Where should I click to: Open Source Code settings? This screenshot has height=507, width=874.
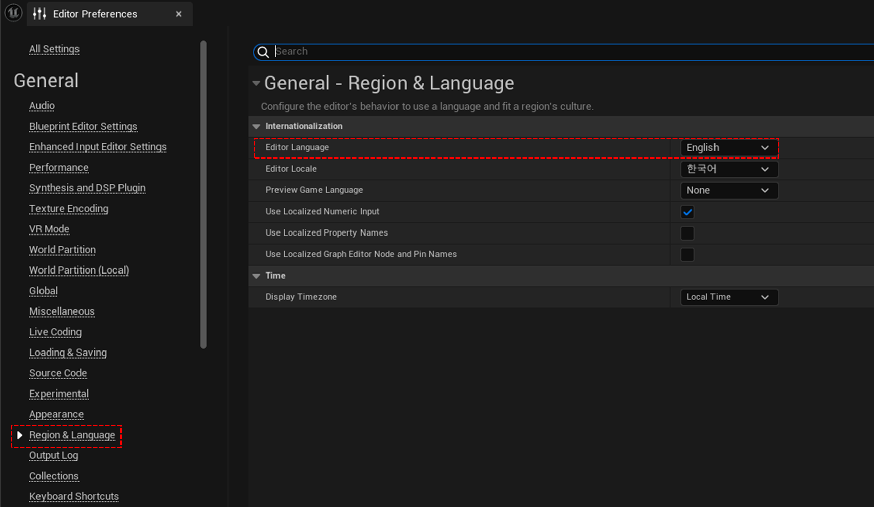(58, 373)
